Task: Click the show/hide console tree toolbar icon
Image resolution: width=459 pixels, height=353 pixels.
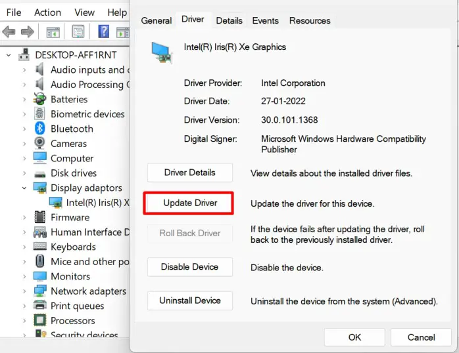Action: [53, 32]
